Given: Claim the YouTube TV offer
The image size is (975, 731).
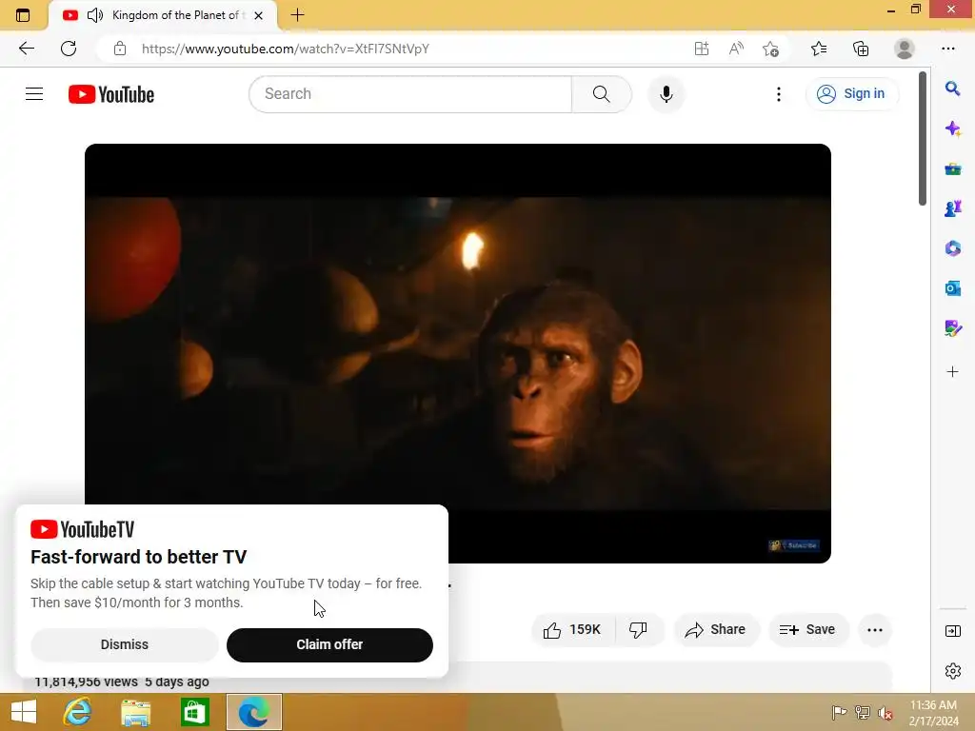Looking at the screenshot, I should [329, 644].
